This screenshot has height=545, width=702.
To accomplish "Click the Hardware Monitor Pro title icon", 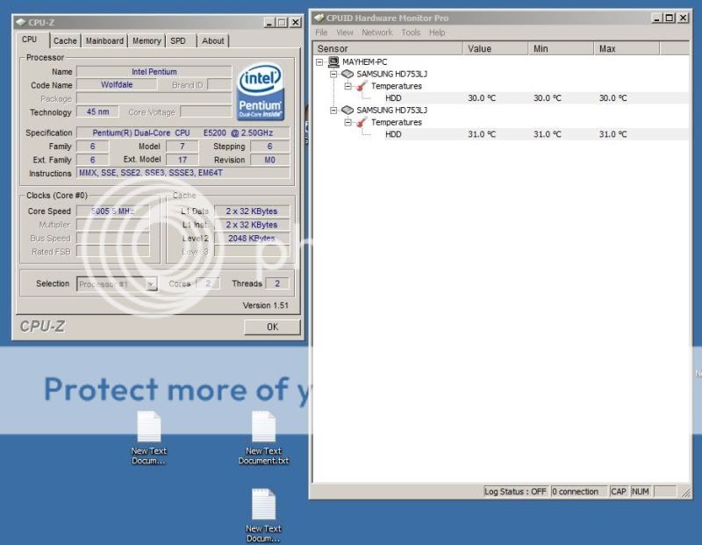I will pyautogui.click(x=319, y=18).
